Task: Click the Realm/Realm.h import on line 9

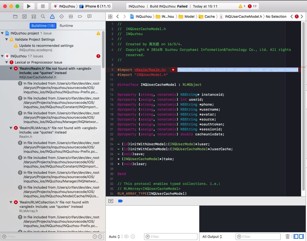Action: [150, 70]
